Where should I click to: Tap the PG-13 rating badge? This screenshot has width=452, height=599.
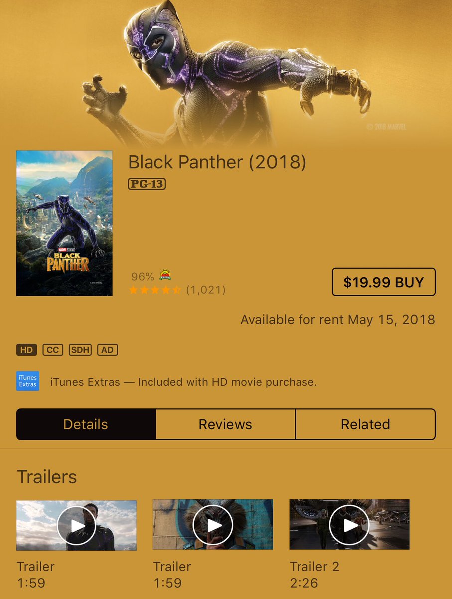[x=147, y=184]
